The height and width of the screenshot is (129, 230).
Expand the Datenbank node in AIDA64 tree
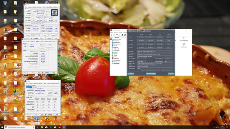(x=111, y=62)
